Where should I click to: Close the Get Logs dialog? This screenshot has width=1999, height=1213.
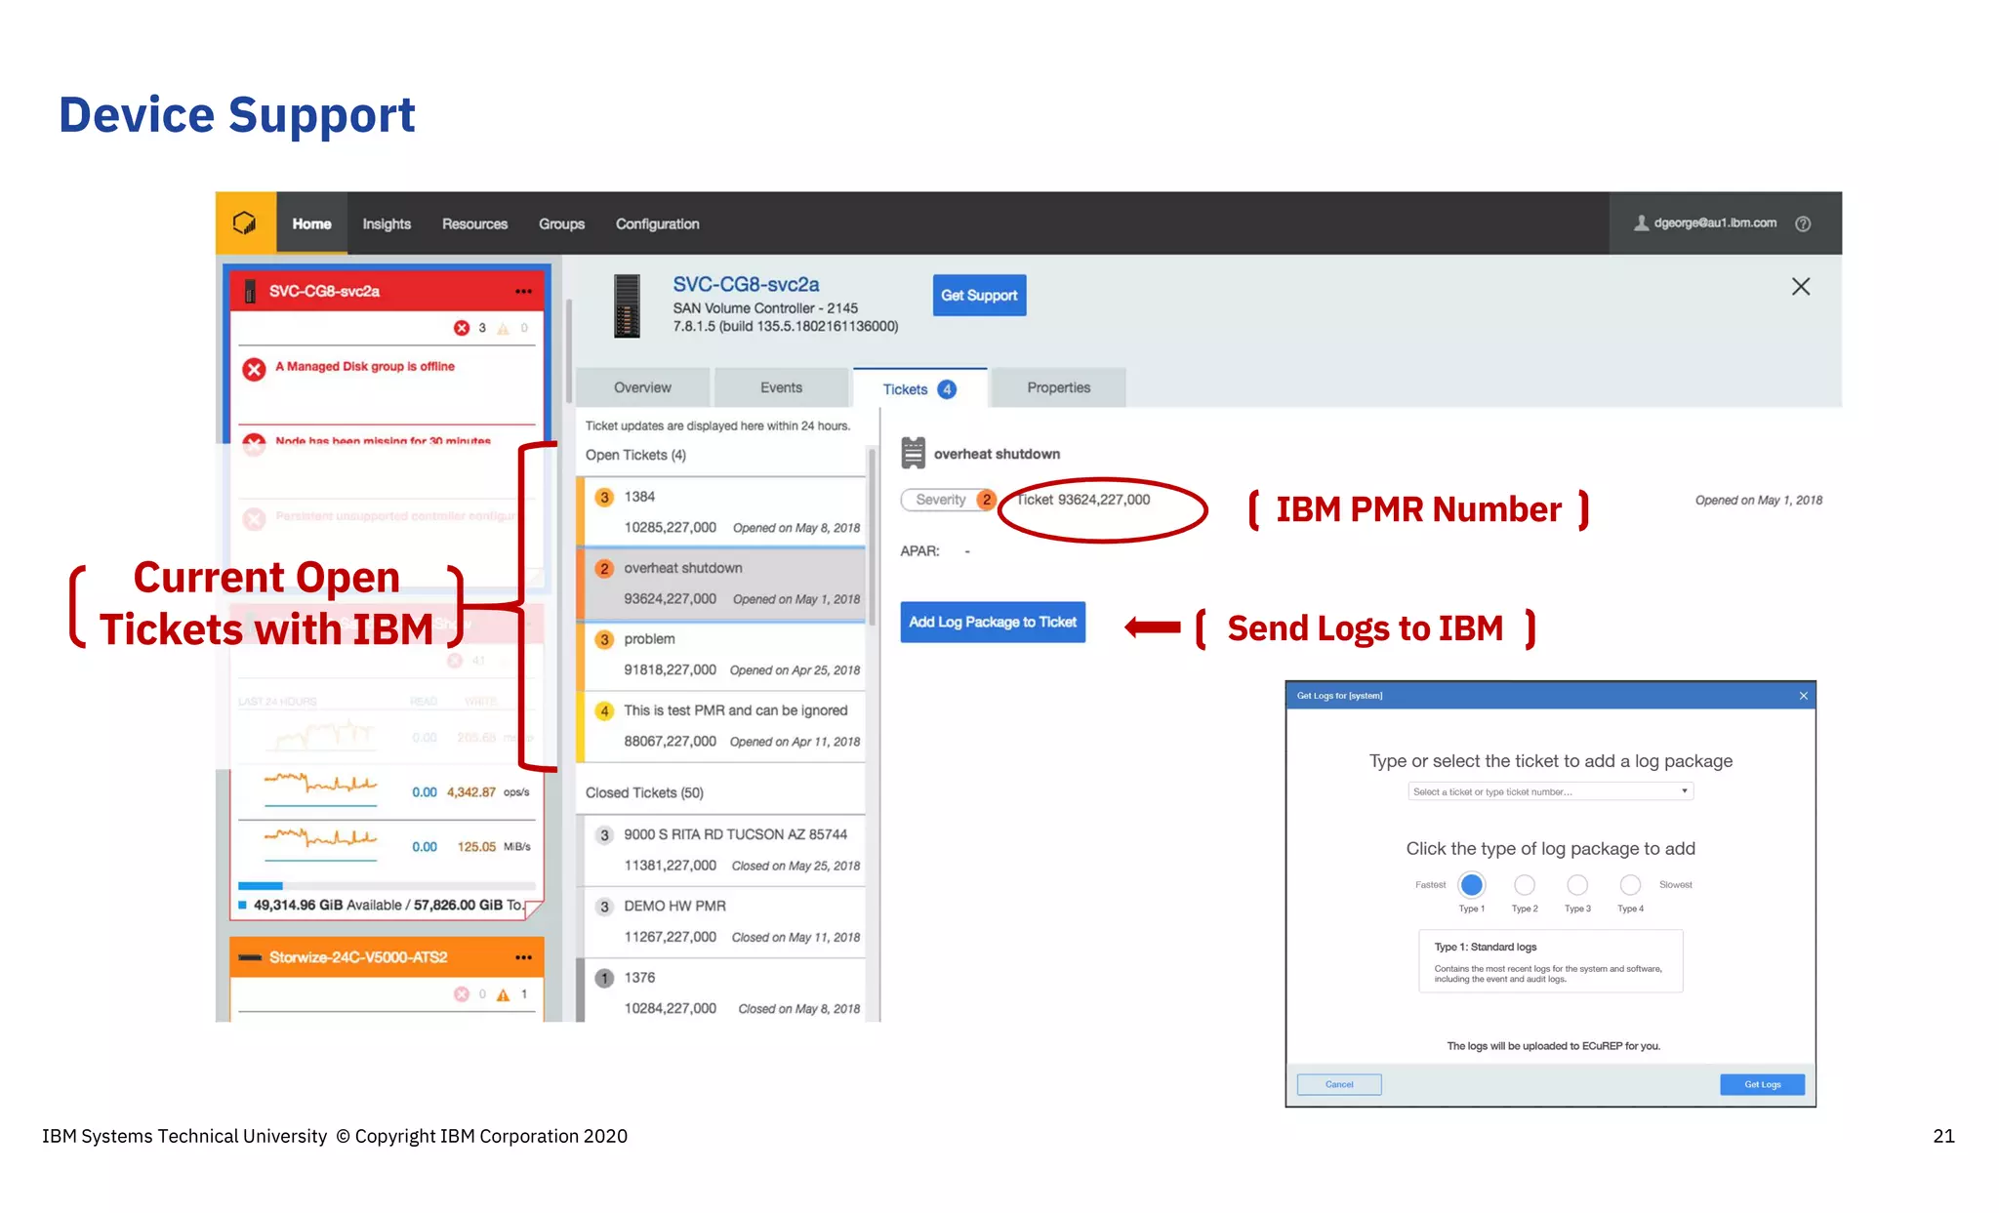coord(1803,696)
